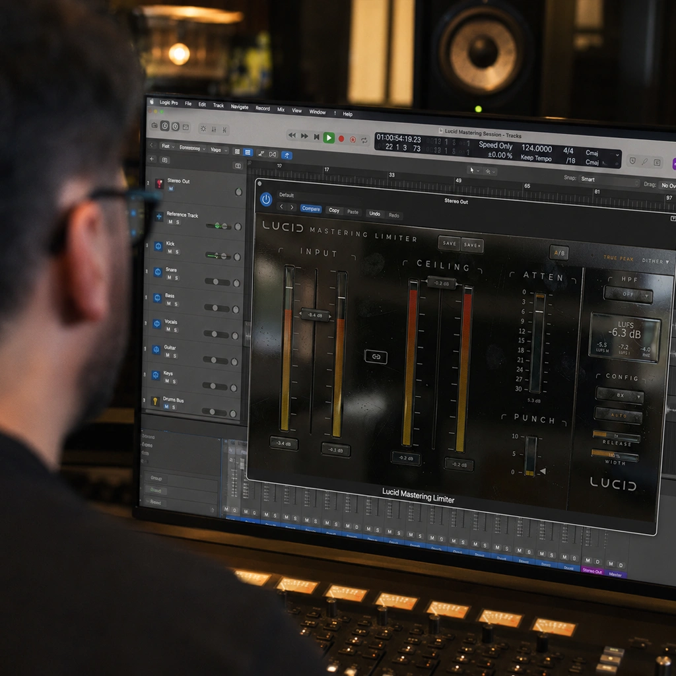676x676 pixels.
Task: Click the ceiling handle showing -0.2 dB
Action: 441,283
